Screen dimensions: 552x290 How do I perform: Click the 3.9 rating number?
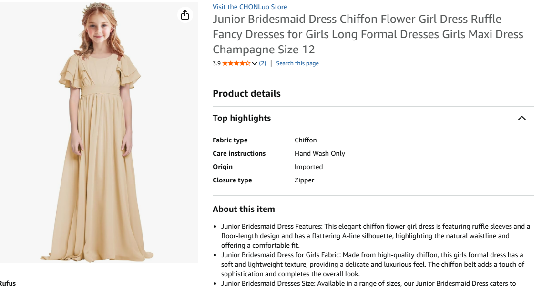(216, 63)
